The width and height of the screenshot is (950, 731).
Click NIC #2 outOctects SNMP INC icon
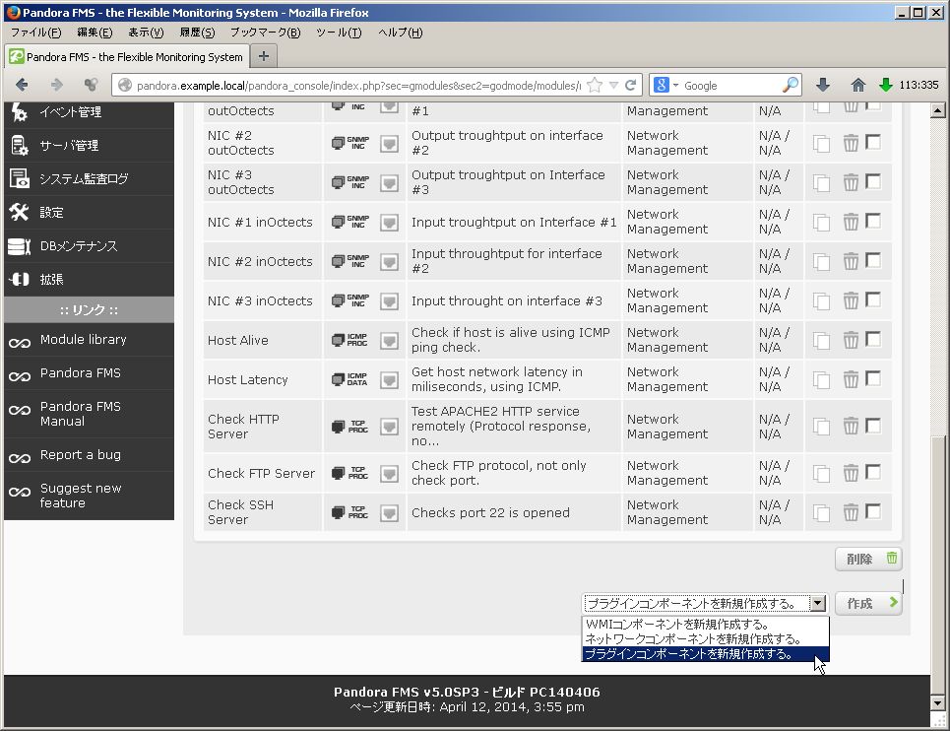click(x=349, y=143)
